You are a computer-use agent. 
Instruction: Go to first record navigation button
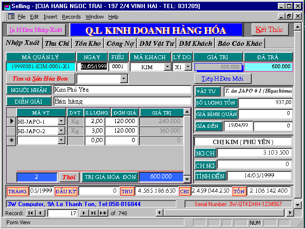click(30, 213)
